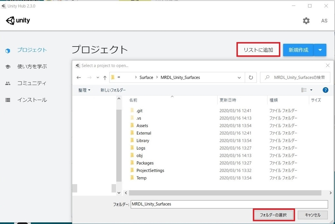
Task: Expand the view options dropdown arrow
Action: [311, 90]
